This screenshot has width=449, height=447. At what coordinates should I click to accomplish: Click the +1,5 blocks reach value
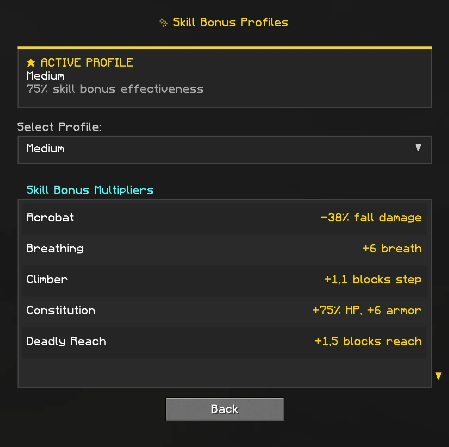pyautogui.click(x=368, y=341)
